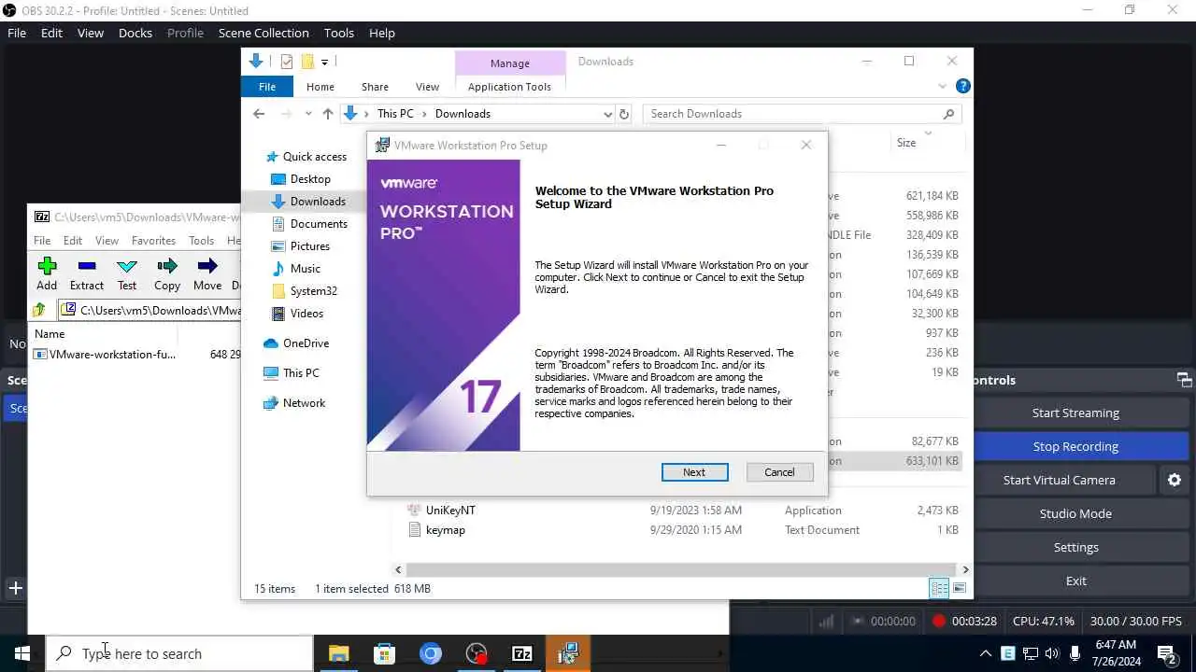
Task: Open Application Tools ribbon tab
Action: click(x=509, y=87)
